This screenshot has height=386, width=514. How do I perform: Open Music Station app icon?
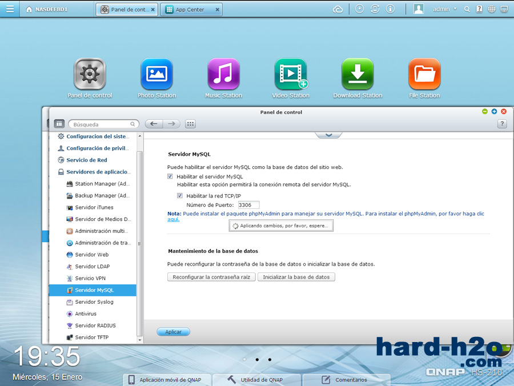coord(223,74)
